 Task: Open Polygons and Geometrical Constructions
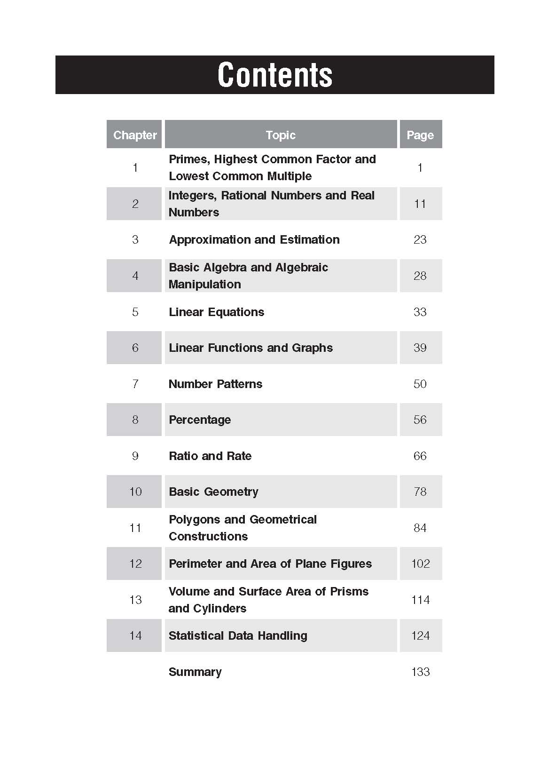(243, 528)
